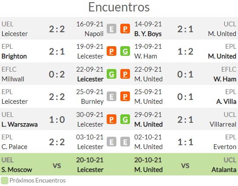Viewport: 238px width, 186px height.
Task: Click the orange P badge for L. Warszawa–Leicester
Action: [x=112, y=119]
